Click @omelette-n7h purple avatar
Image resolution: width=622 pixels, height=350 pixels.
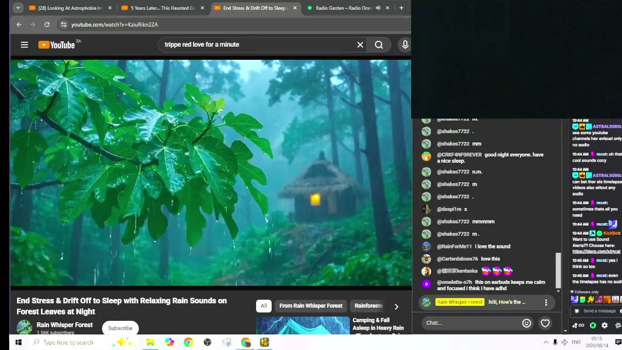click(426, 284)
